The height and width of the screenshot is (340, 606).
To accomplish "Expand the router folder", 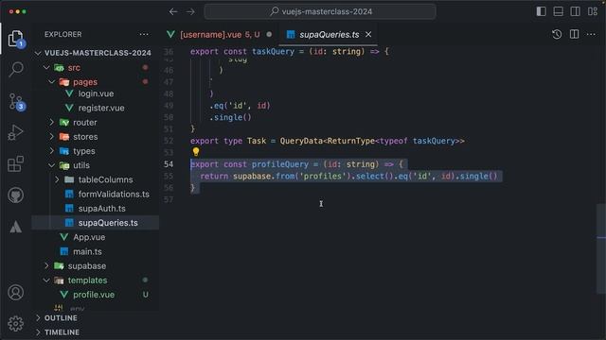I will pyautogui.click(x=52, y=122).
